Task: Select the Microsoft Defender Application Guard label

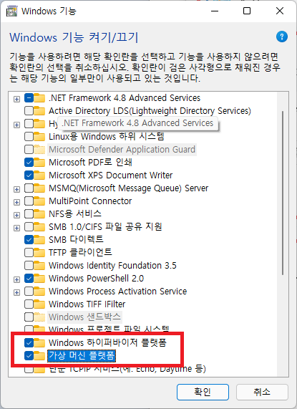Action: pyautogui.click(x=122, y=150)
